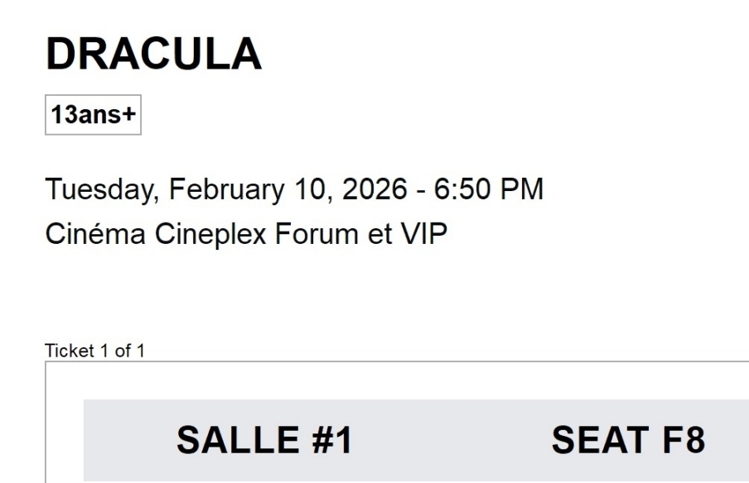This screenshot has width=749, height=483.
Task: Click the plus sign in rating badge
Action: click(x=128, y=115)
